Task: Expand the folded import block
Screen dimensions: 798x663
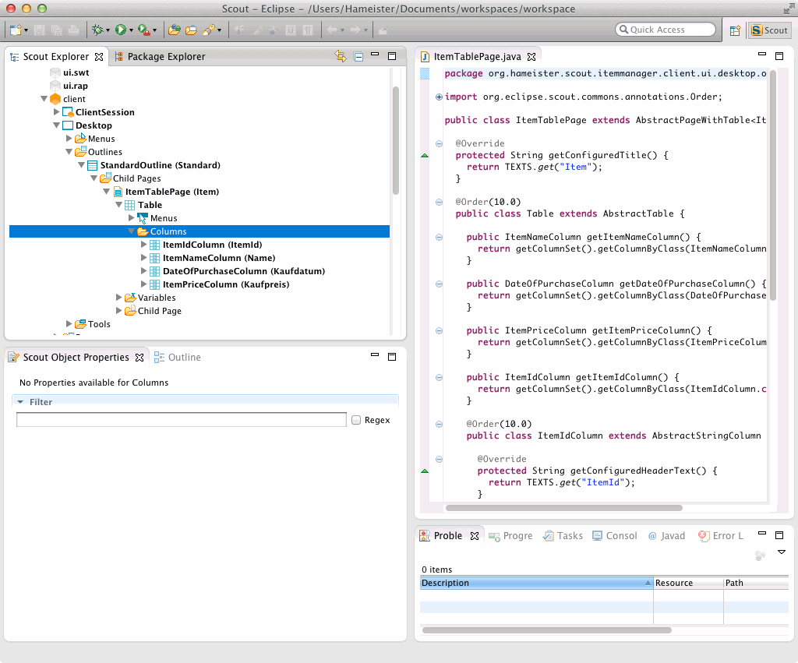Action: pyautogui.click(x=440, y=97)
